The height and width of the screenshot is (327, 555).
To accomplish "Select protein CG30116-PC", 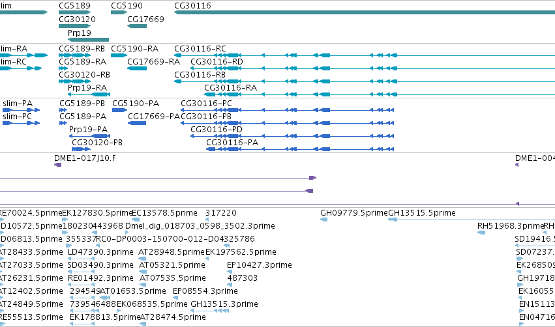I will click(206, 103).
